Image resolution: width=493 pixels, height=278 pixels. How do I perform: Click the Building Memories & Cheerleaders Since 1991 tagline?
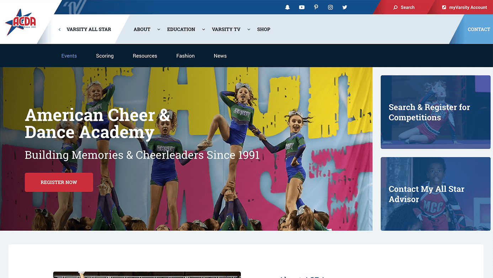coord(142,155)
